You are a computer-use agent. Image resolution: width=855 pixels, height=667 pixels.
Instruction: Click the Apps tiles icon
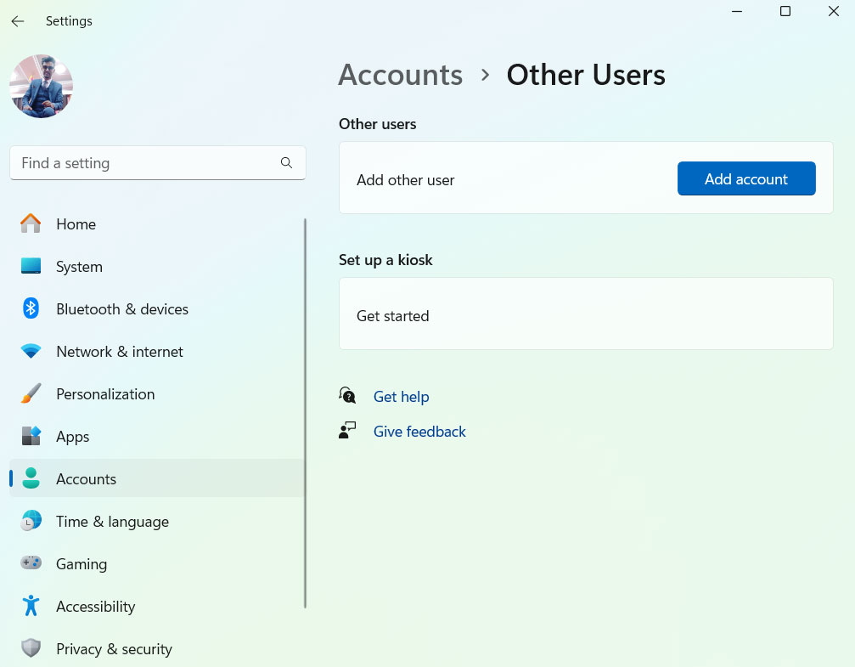[x=31, y=436]
